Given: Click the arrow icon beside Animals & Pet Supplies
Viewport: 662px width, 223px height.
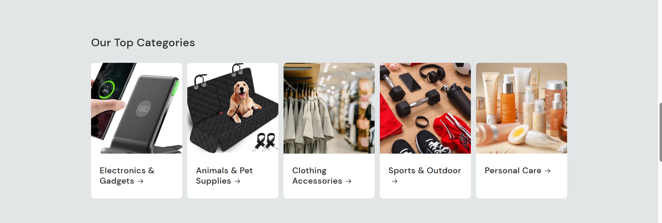Looking at the screenshot, I should (x=237, y=181).
